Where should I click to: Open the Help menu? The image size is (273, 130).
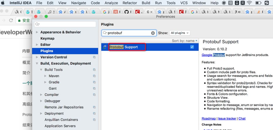(214, 3)
